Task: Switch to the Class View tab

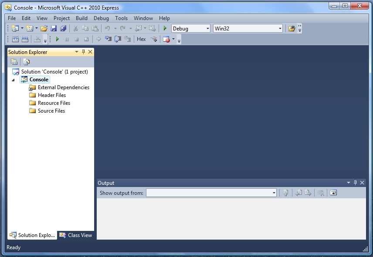Action: coord(76,235)
